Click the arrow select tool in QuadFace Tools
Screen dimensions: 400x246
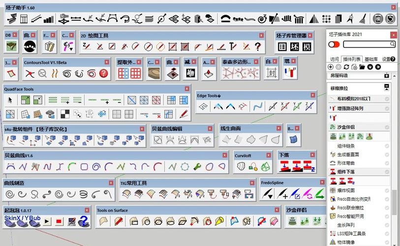coord(10,100)
